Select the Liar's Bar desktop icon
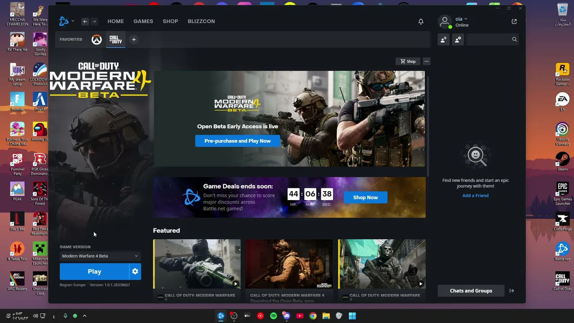 pyautogui.click(x=17, y=222)
